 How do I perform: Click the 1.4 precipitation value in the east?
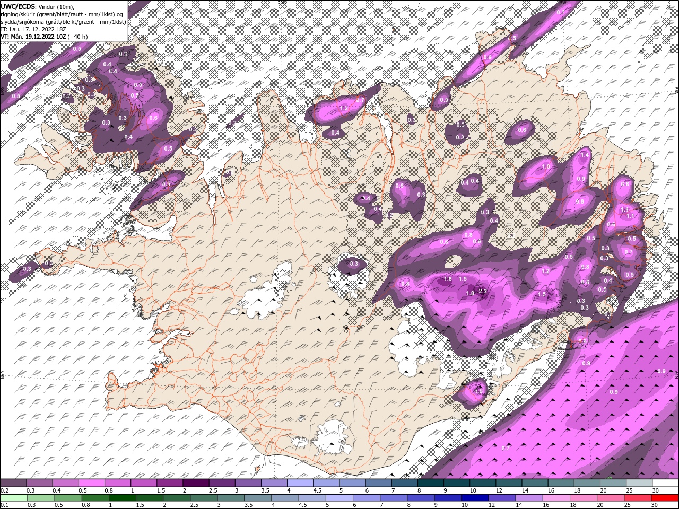[585, 155]
